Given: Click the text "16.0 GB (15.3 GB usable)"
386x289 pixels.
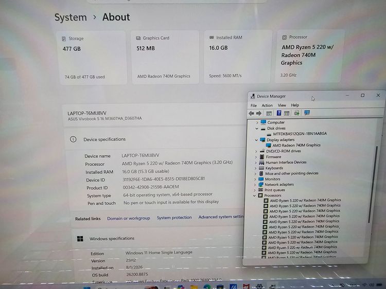Looking at the screenshot, I should pyautogui.click(x=146, y=171).
